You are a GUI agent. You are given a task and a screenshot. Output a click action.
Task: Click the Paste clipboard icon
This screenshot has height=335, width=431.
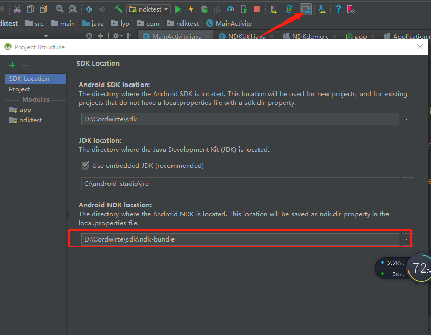pyautogui.click(x=44, y=9)
